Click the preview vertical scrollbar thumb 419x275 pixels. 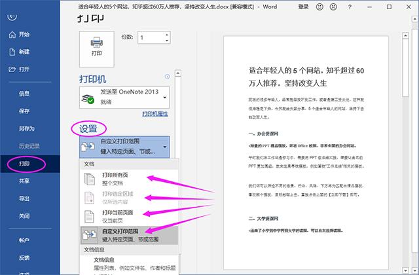406,68
